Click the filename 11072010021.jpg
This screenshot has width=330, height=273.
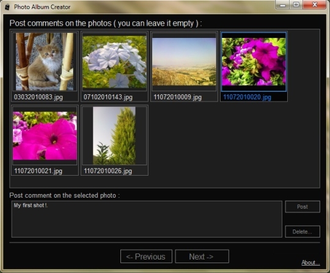click(x=38, y=171)
